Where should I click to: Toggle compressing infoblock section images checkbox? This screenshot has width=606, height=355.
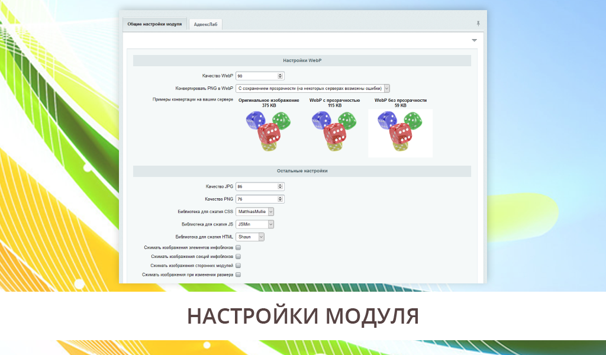238,257
